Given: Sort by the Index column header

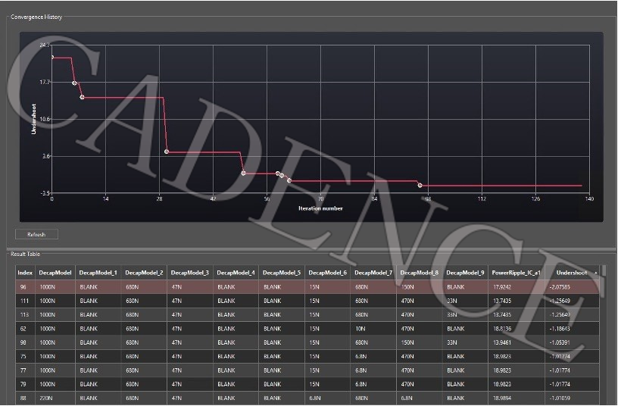Looking at the screenshot, I should (x=25, y=273).
